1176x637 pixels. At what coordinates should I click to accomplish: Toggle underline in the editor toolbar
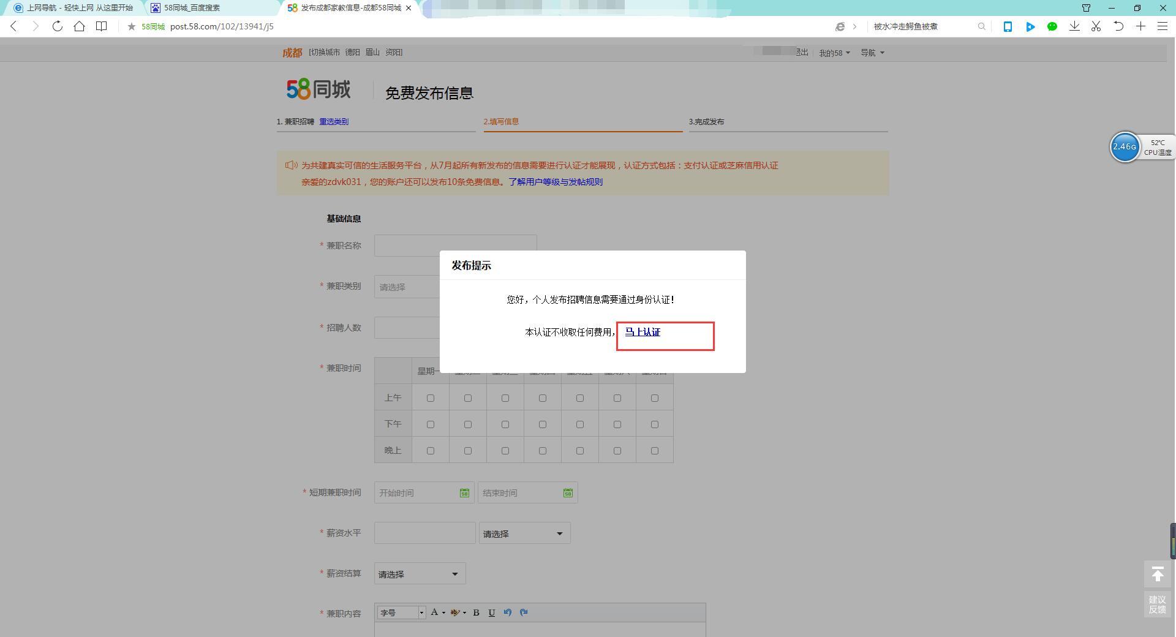pyautogui.click(x=492, y=612)
